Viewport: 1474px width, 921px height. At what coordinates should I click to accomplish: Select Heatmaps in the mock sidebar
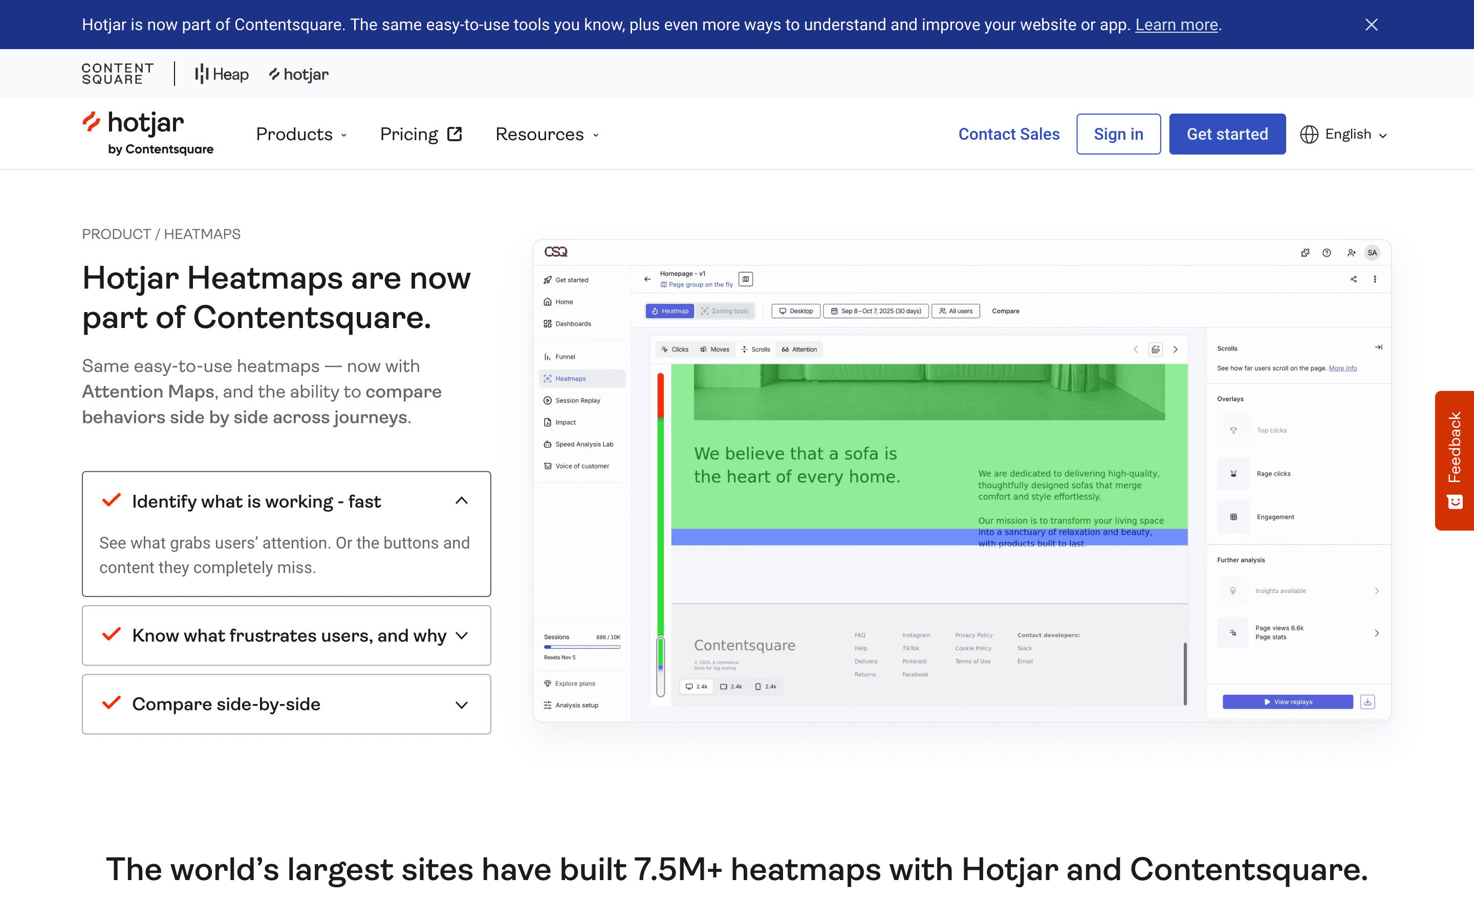[x=582, y=379]
